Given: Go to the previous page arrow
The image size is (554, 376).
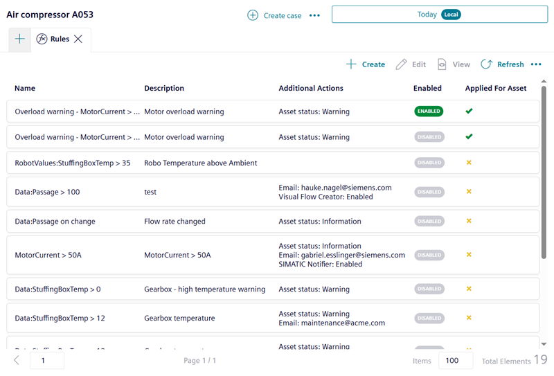Looking at the screenshot, I should point(16,360).
